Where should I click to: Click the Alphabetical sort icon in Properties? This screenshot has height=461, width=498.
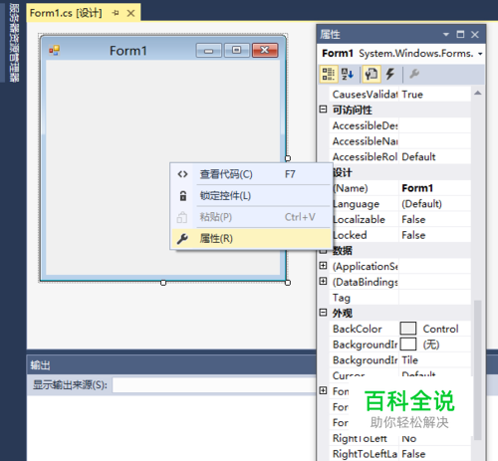348,74
